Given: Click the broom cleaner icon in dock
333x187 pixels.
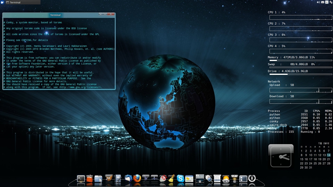Looking at the screenshot, I should pyautogui.click(x=172, y=178).
